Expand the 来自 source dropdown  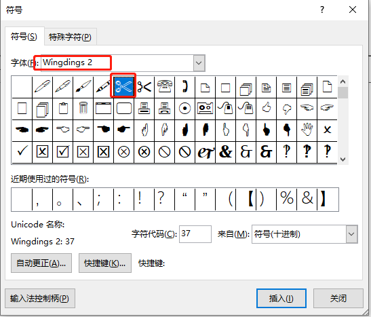click(x=351, y=234)
